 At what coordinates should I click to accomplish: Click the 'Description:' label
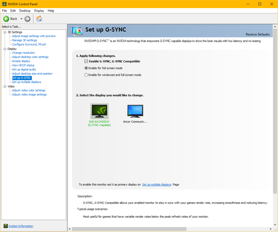pos(85,196)
